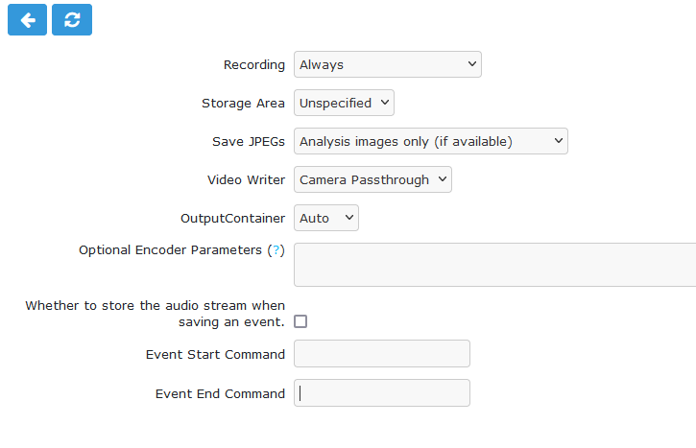The width and height of the screenshot is (696, 448).
Task: Click the Recording field label
Action: pyautogui.click(x=254, y=65)
